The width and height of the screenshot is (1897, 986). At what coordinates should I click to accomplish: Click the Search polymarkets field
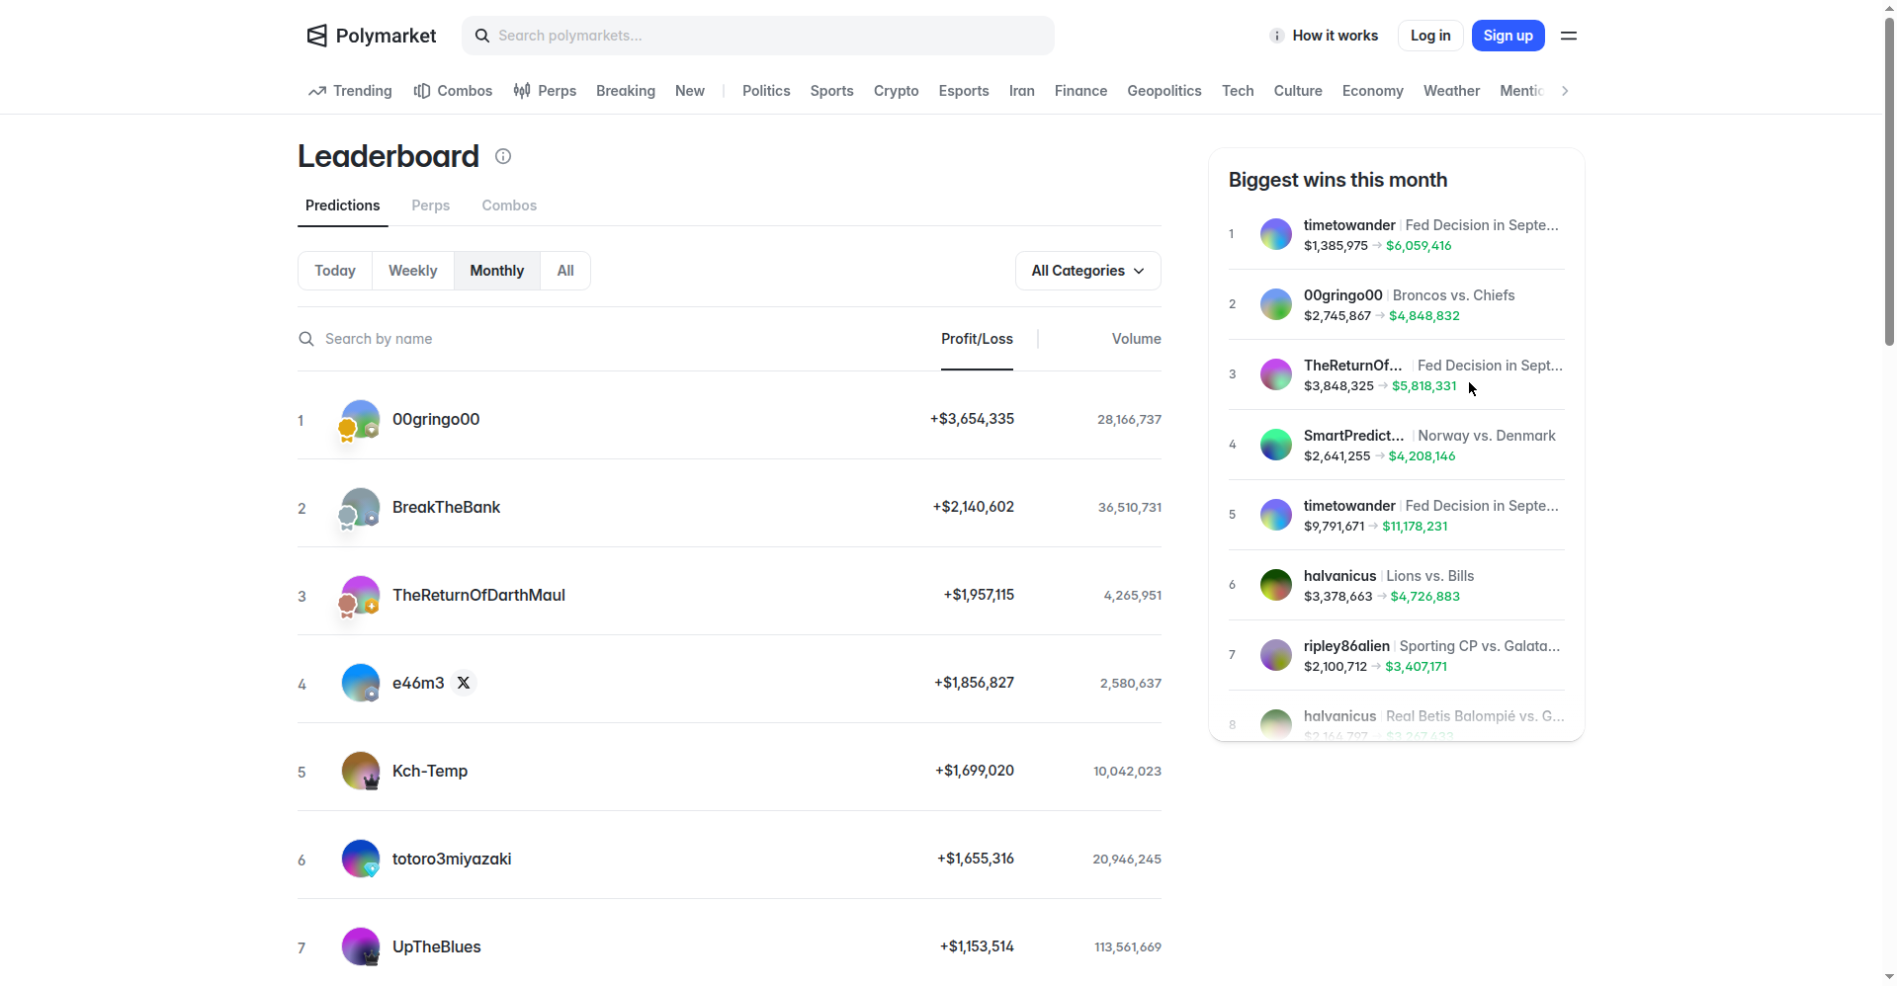point(758,36)
